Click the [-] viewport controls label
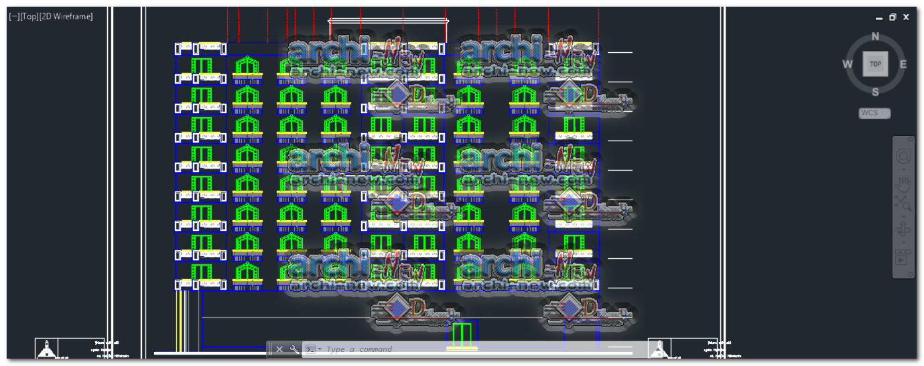924x366 pixels. 14,17
